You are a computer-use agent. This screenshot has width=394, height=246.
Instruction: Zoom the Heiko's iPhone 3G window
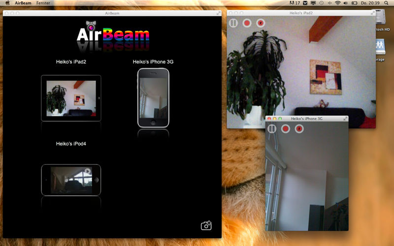(280, 119)
